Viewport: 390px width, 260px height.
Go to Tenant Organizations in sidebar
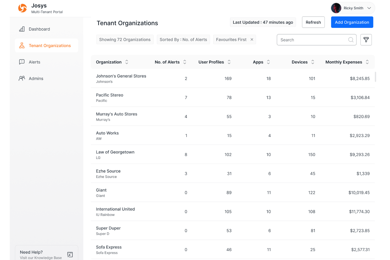(x=50, y=46)
